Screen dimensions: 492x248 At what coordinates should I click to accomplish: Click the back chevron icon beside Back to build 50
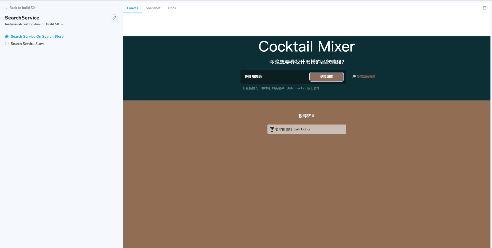point(6,8)
